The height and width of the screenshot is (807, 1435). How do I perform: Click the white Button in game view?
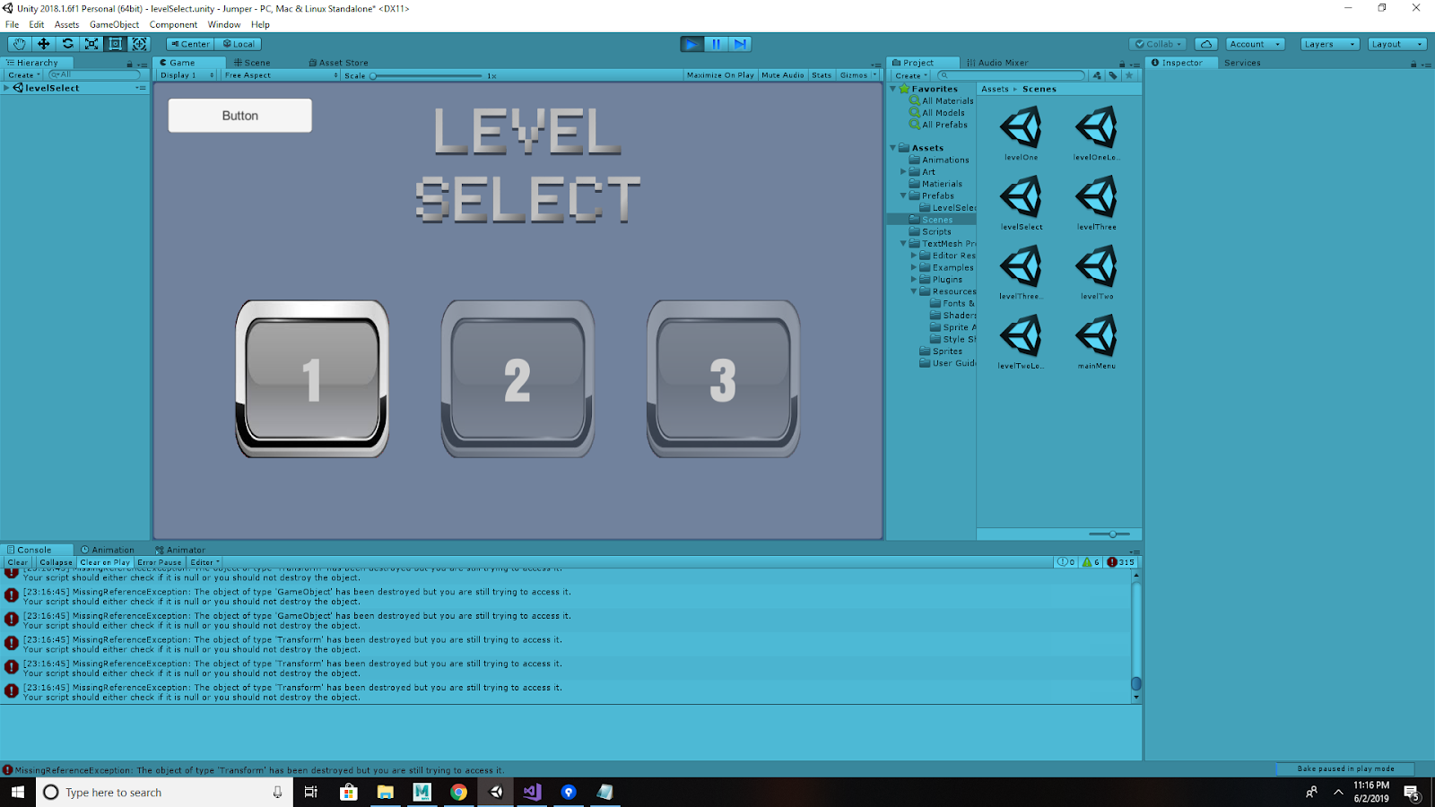pos(240,116)
